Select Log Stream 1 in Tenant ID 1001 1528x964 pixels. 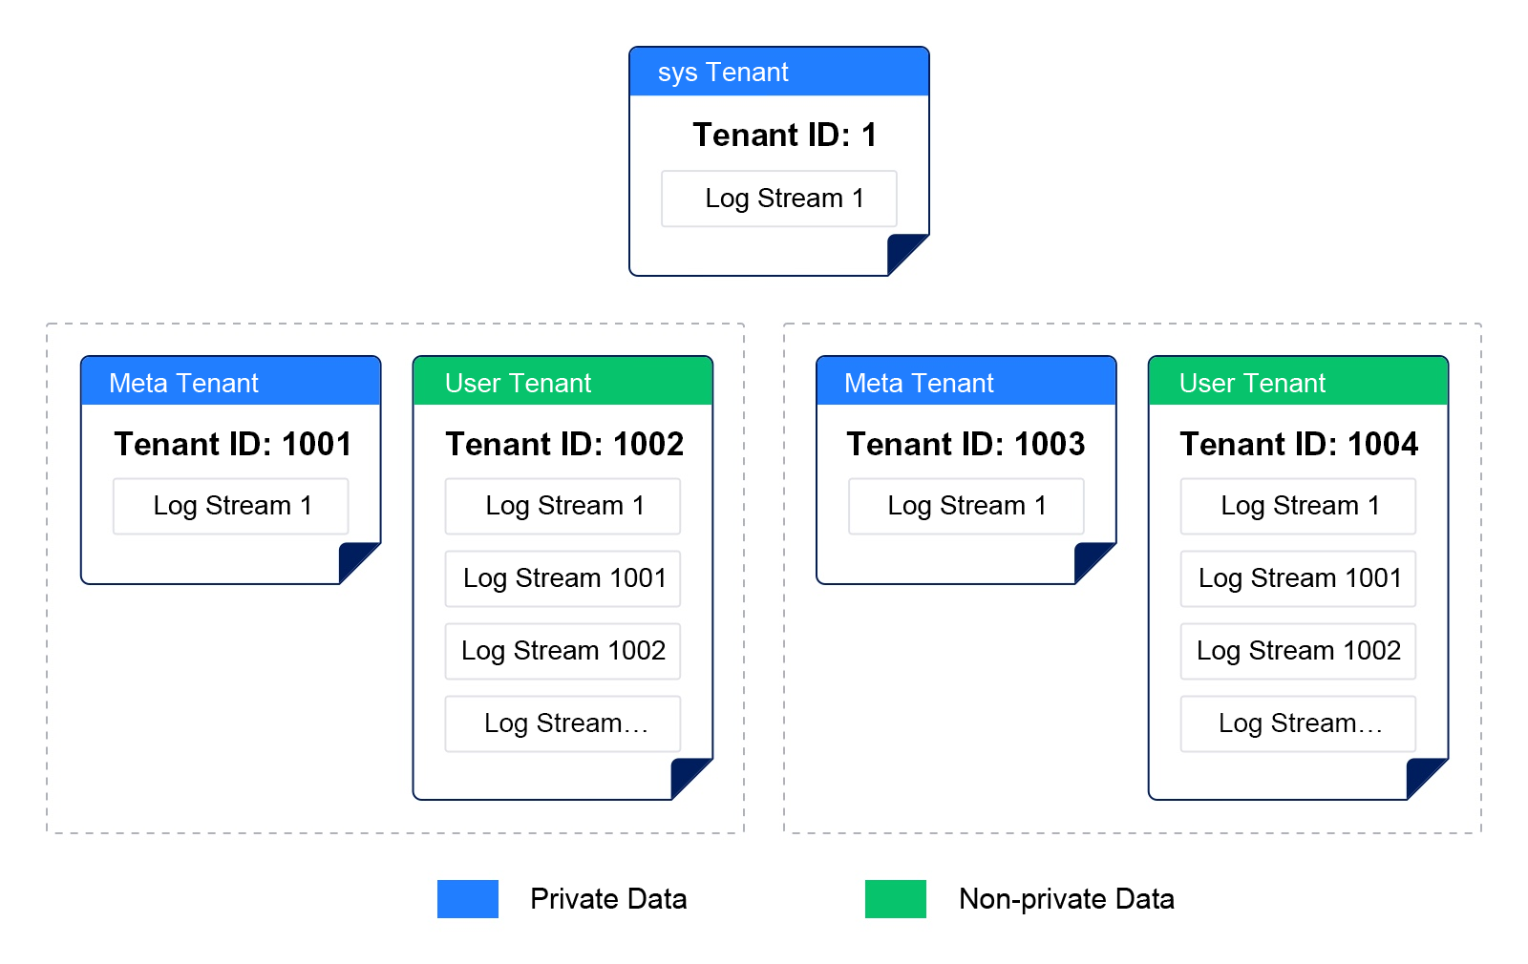click(x=231, y=506)
